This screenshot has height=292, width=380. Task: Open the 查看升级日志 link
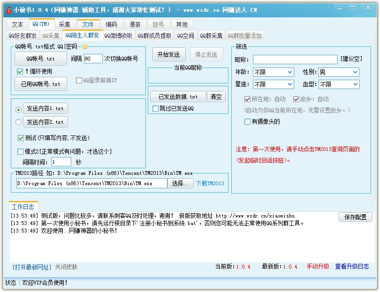click(352, 267)
